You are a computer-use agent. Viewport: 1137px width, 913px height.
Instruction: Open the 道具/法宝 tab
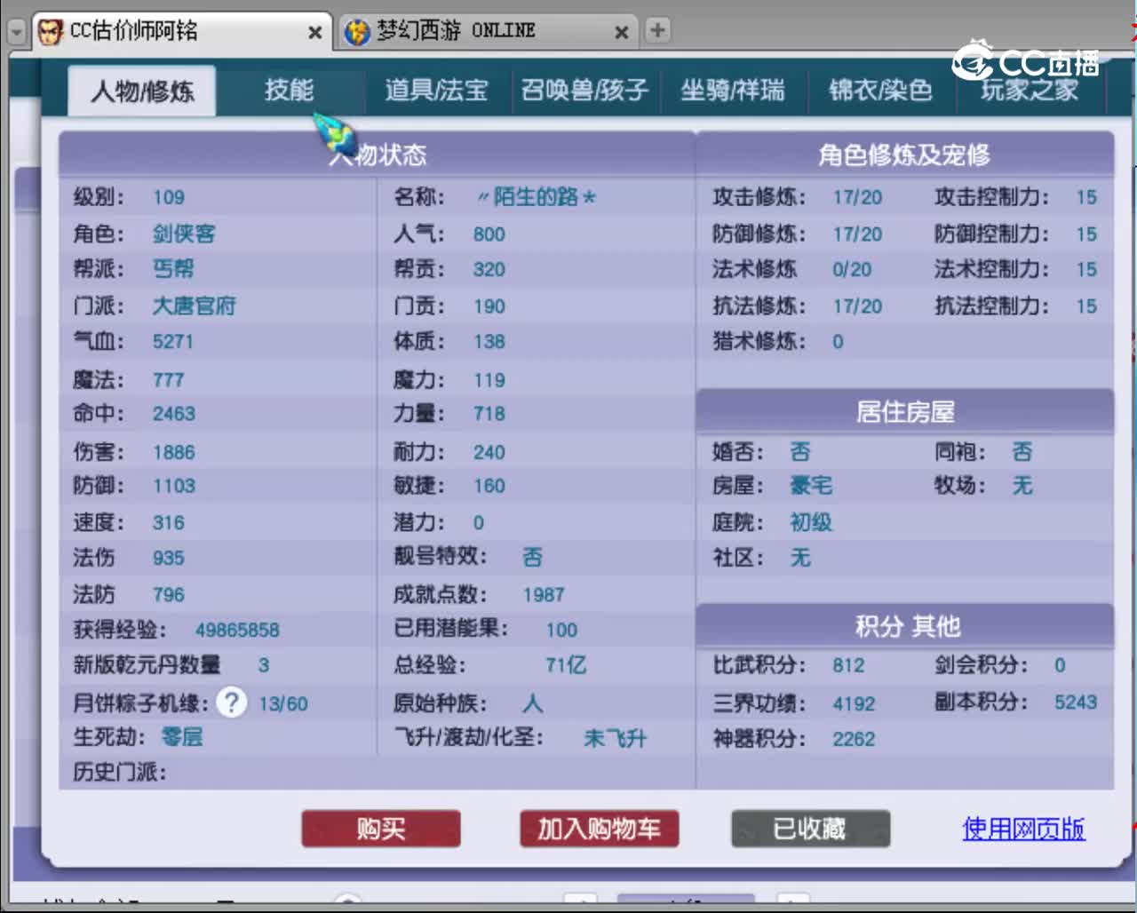(437, 91)
